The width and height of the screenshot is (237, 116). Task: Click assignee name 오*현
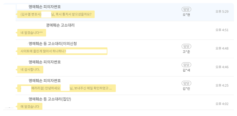pos(186,15)
